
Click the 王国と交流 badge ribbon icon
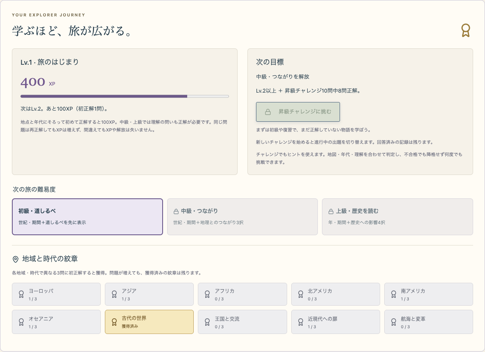(x=207, y=322)
